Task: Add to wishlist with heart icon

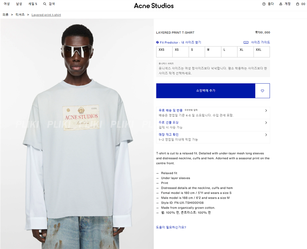Action: [262, 91]
